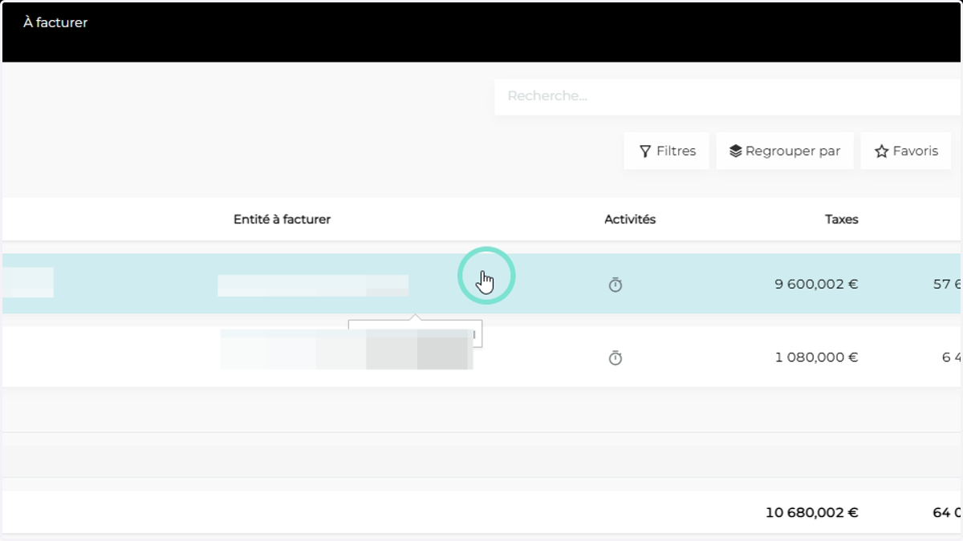Open the Favoris dropdown
Screen dimensions: 963x541
(x=906, y=151)
